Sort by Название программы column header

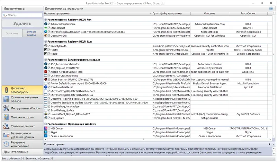[98, 13]
